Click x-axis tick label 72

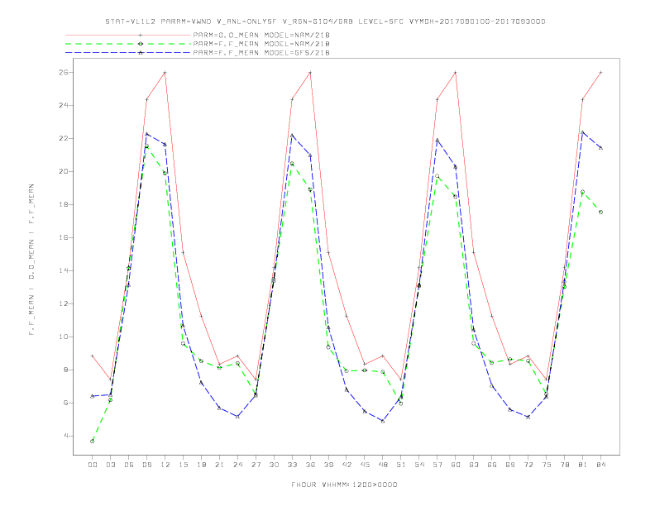pos(528,465)
